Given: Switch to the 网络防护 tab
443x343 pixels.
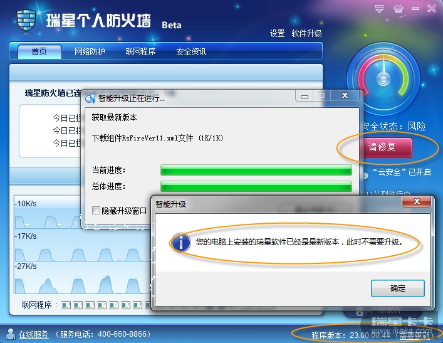Looking at the screenshot, I should coord(90,51).
